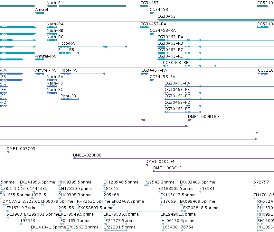Click EST LP21373.5prime

click(x=119, y=221)
